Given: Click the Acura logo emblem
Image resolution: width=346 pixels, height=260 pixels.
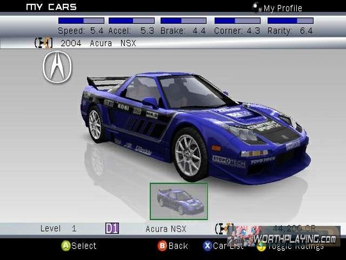Looking at the screenshot, I should pyautogui.click(x=57, y=67).
